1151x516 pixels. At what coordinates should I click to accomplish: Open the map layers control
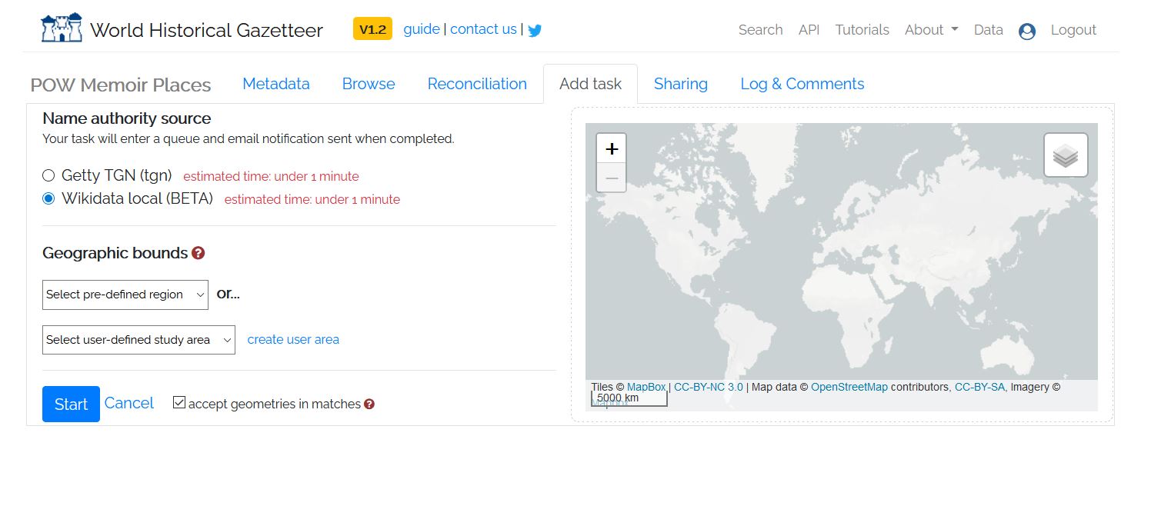1065,155
